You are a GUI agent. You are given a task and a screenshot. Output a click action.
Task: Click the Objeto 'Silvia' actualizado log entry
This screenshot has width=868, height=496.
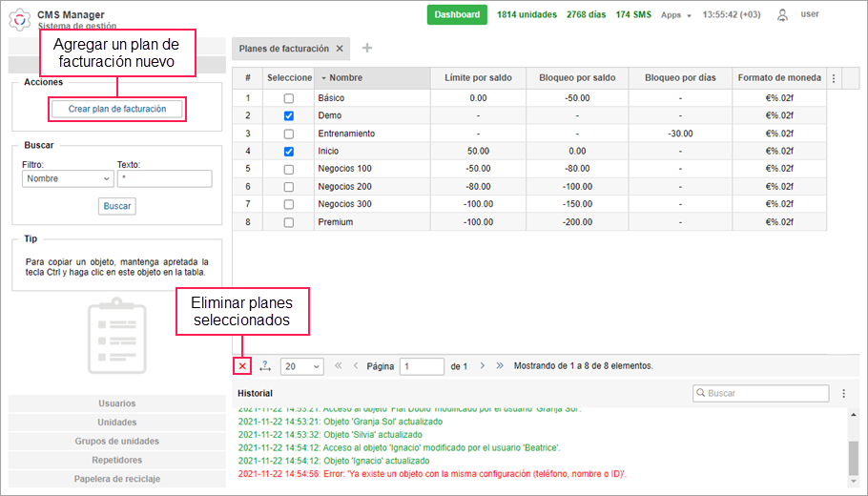pos(330,435)
